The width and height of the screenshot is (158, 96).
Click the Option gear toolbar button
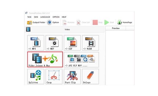coord(53,22)
